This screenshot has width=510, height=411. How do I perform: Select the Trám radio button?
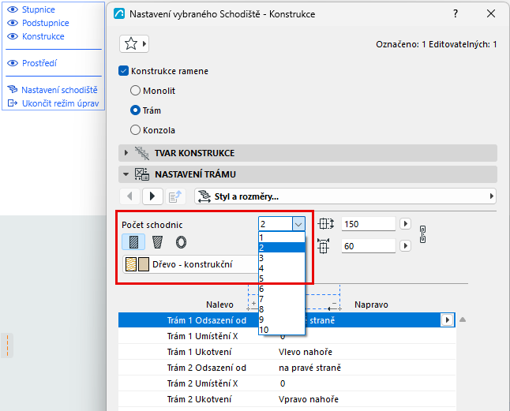click(x=135, y=110)
